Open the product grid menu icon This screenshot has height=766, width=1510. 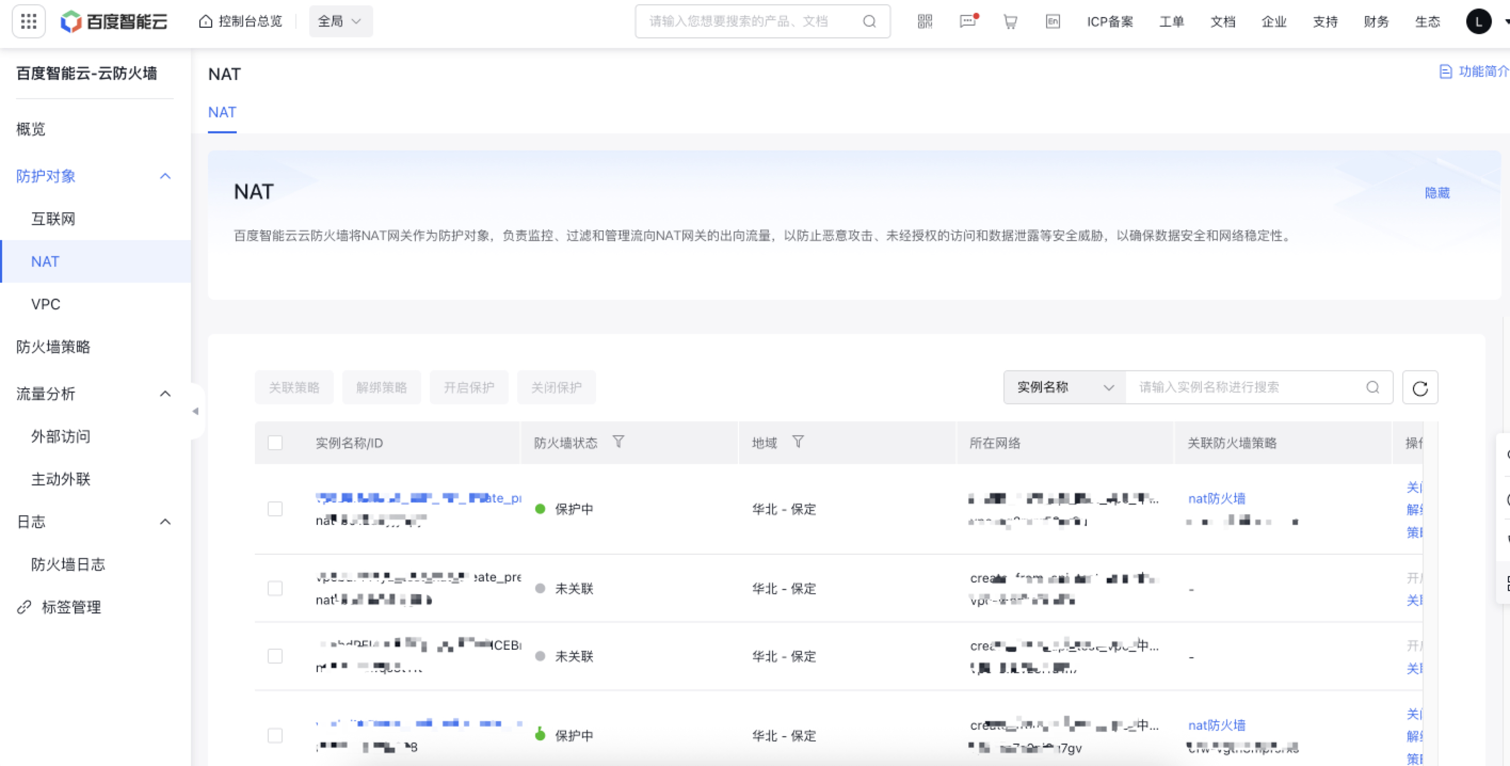(28, 22)
